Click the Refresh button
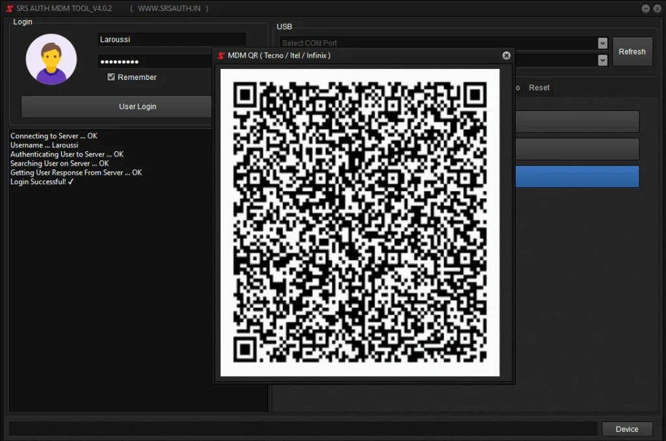 coord(632,52)
